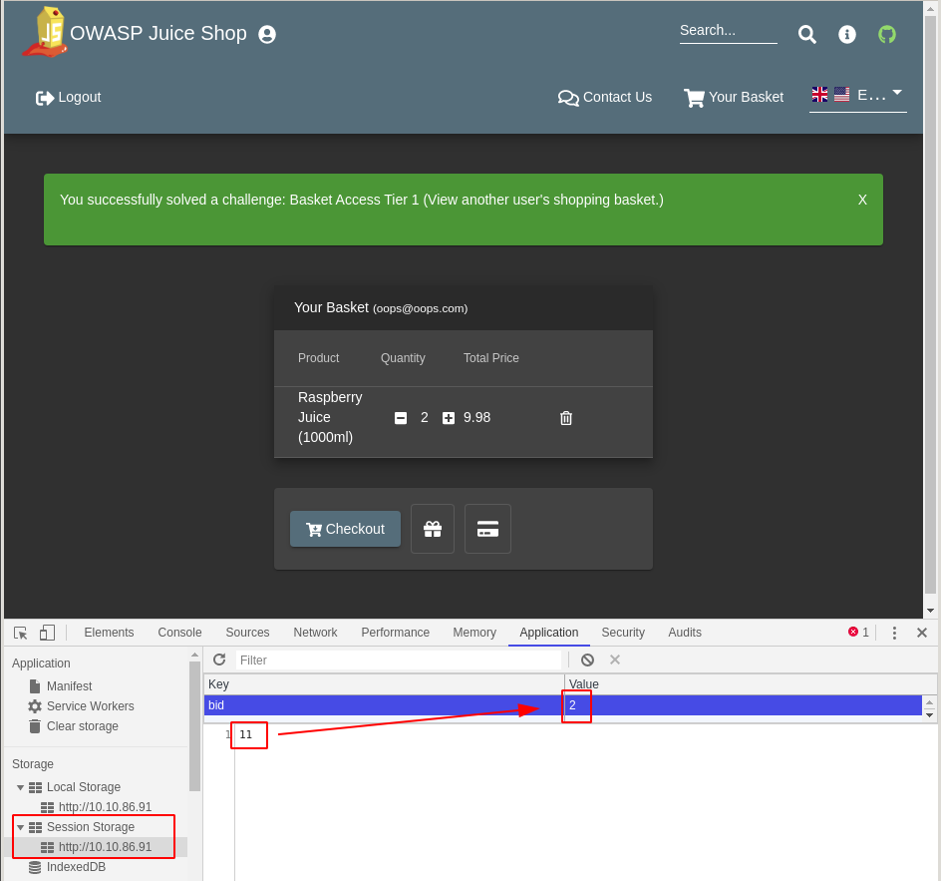The height and width of the screenshot is (881, 941).
Task: Toggle the device toolbar icon
Action: 47,633
